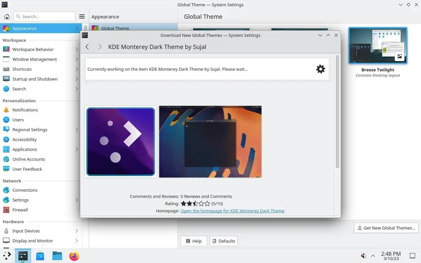The width and height of the screenshot is (421, 263).
Task: Expand hidden system tray icons
Action: (x=373, y=256)
